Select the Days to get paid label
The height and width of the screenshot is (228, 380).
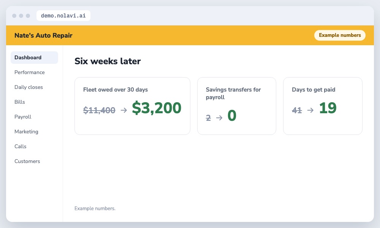(313, 89)
